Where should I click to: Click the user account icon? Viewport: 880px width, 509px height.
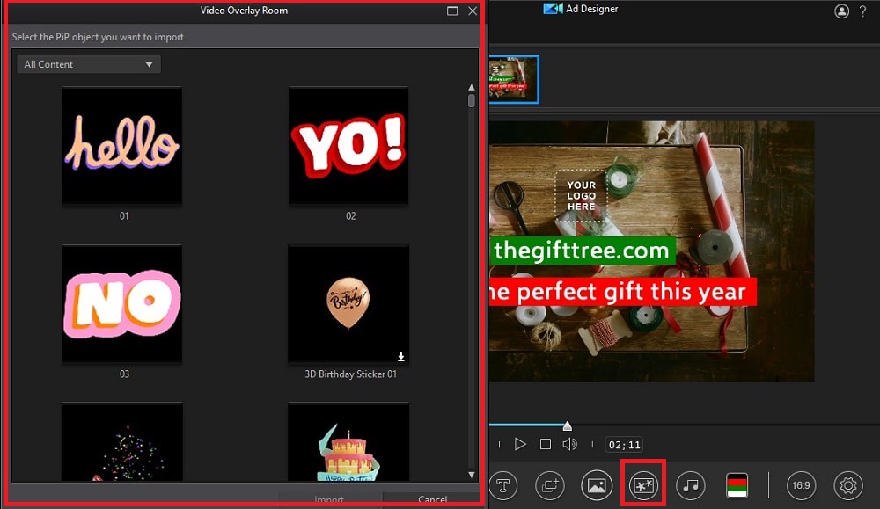[842, 11]
